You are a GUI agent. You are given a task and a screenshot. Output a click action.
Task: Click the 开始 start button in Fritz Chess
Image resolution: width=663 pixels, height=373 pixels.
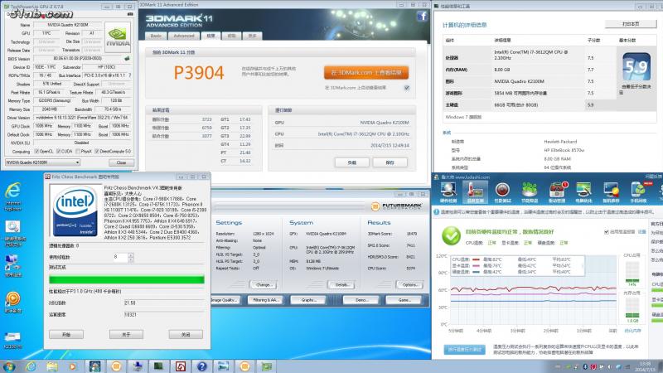66,335
